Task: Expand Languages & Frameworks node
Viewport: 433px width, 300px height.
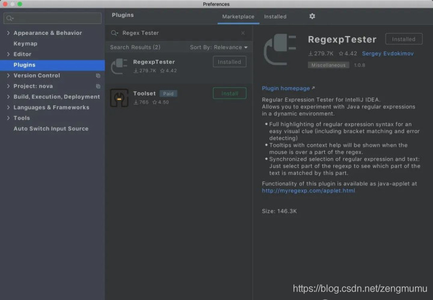Action: coord(8,108)
